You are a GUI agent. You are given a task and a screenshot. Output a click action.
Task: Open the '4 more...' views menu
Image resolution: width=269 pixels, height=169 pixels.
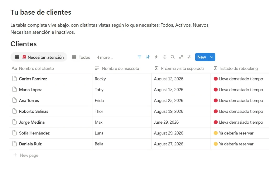point(105,57)
